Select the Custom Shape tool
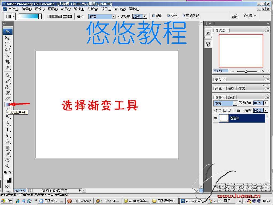This screenshot has width=273, height=205. click(x=7, y=141)
